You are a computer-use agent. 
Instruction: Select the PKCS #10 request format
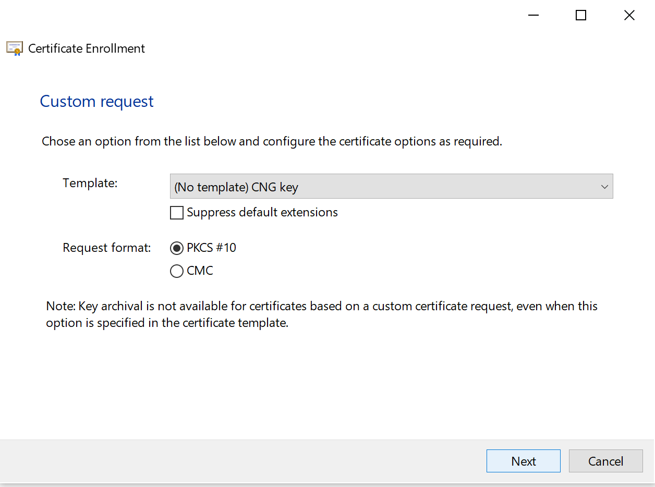tap(177, 248)
